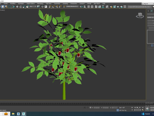Image resolution: width=154 pixels, height=116 pixels.
Task: Go to Next Frame
Action: (x=140, y=108)
